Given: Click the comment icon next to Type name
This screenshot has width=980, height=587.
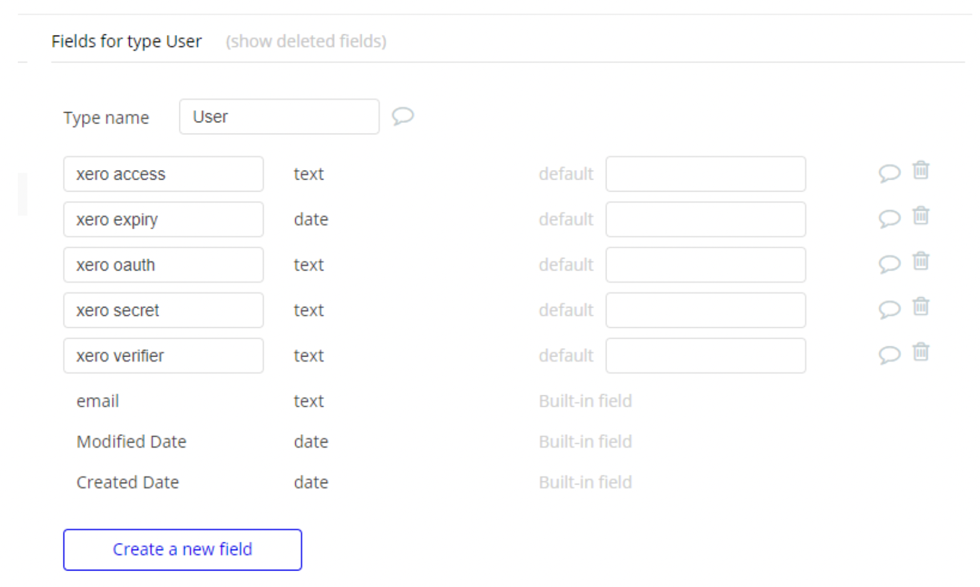Looking at the screenshot, I should point(402,117).
